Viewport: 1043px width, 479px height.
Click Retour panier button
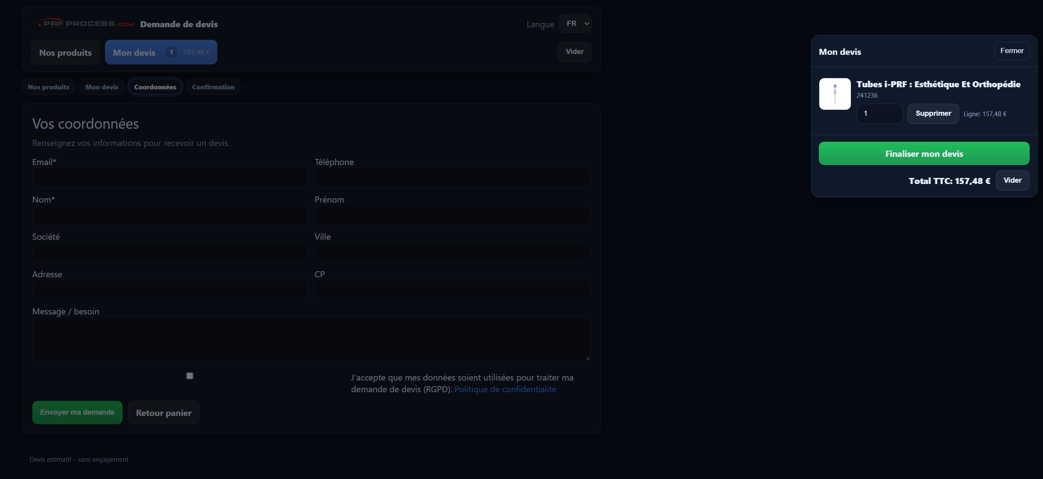click(x=163, y=412)
